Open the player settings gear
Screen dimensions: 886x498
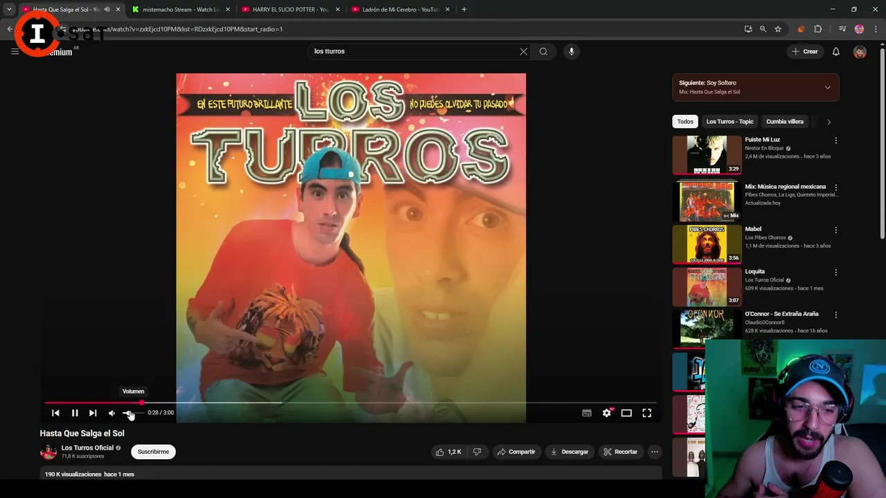click(606, 413)
